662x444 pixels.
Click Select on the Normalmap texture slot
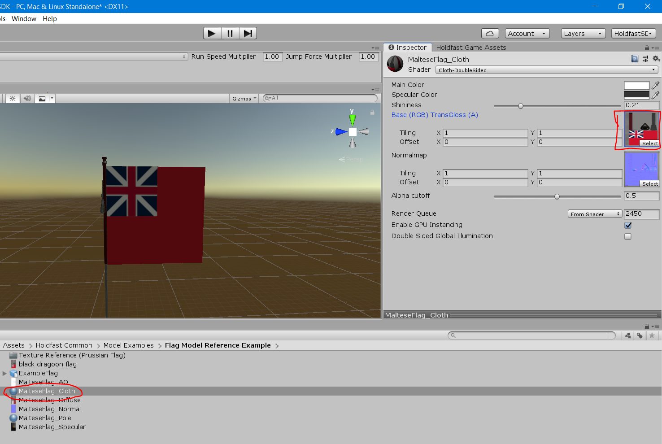pos(649,184)
